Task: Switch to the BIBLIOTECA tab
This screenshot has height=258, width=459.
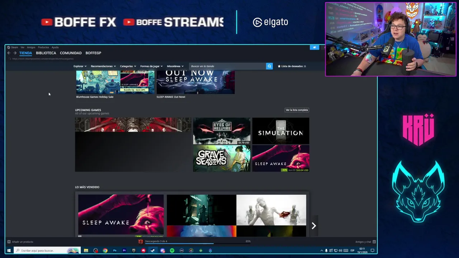Action: point(46,53)
